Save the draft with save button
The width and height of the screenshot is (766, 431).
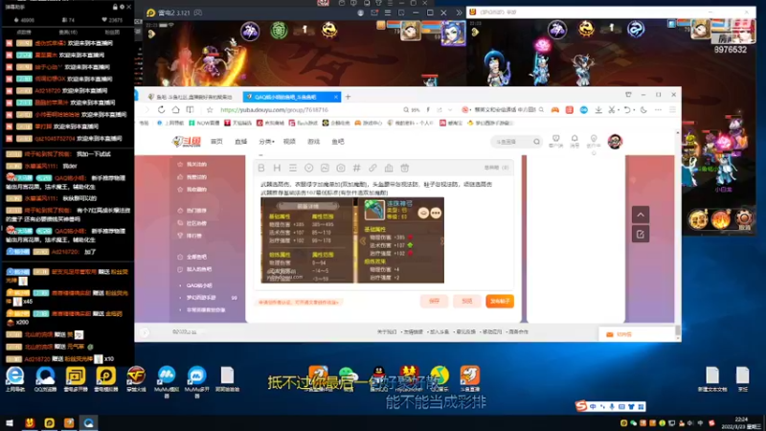pyautogui.click(x=435, y=301)
